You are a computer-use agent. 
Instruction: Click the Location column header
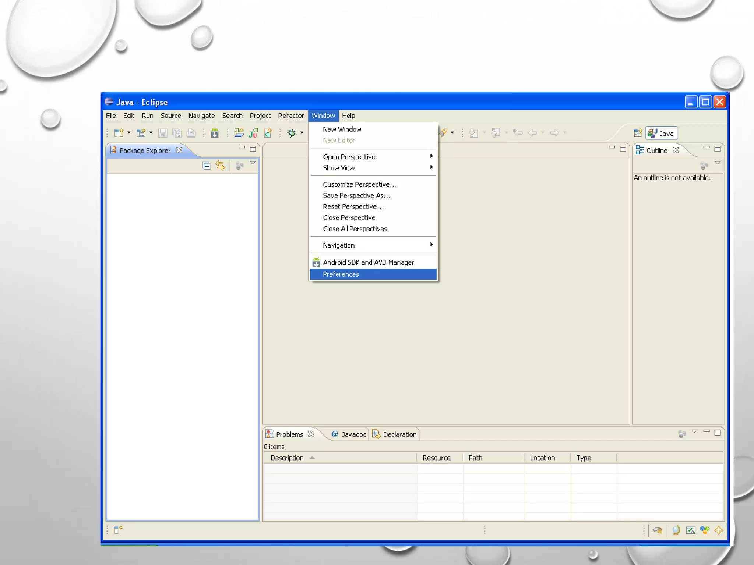(547, 458)
